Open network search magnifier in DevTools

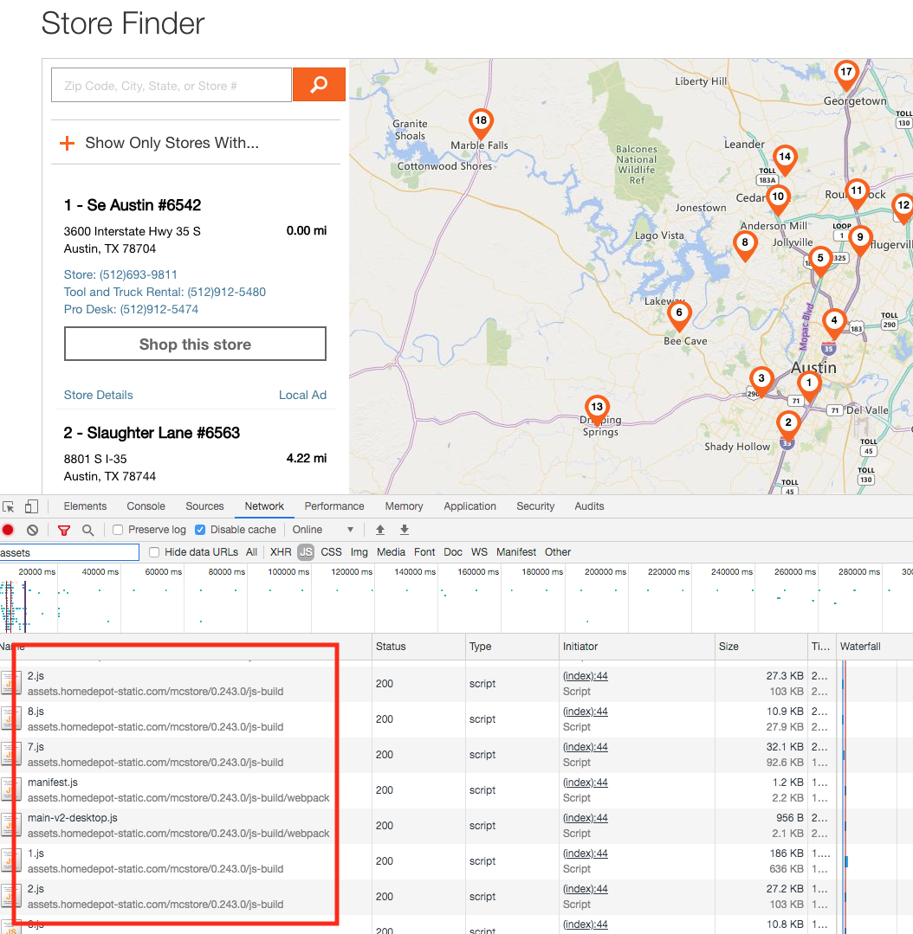(87, 530)
